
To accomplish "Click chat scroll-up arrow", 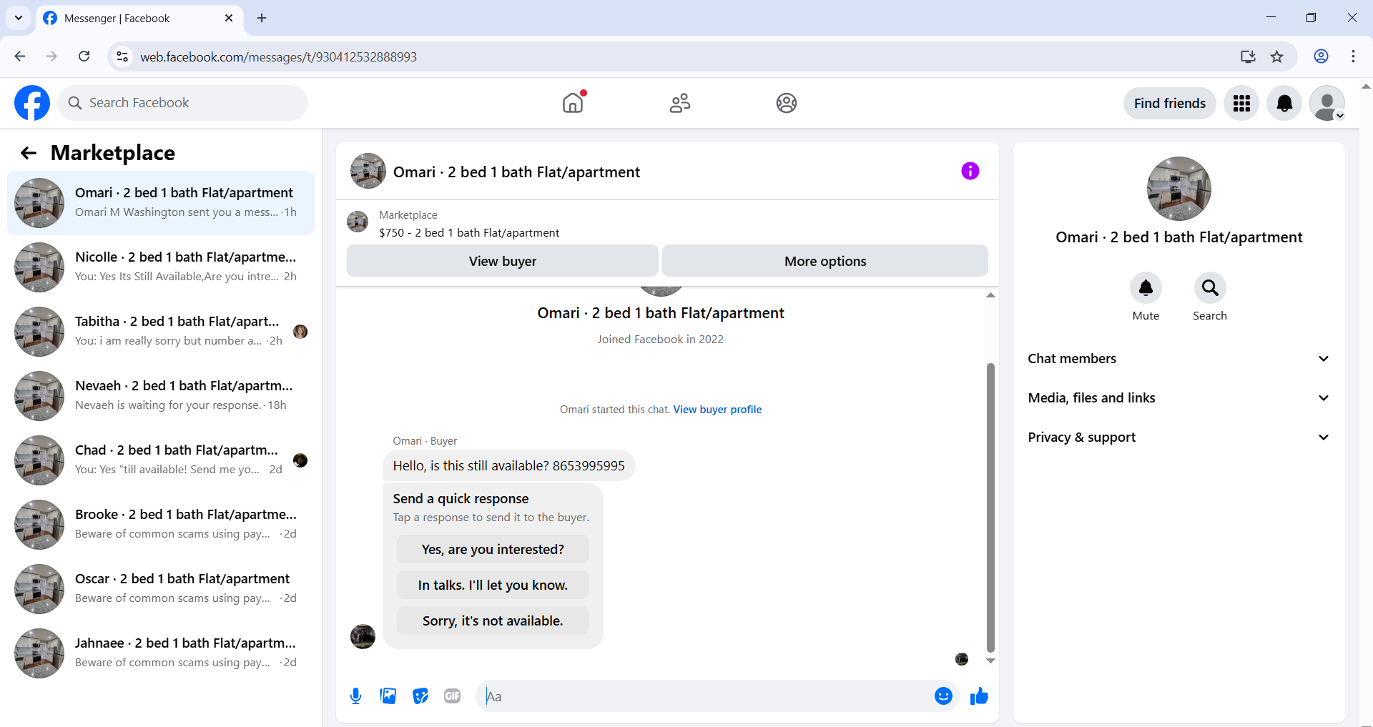I will point(990,295).
